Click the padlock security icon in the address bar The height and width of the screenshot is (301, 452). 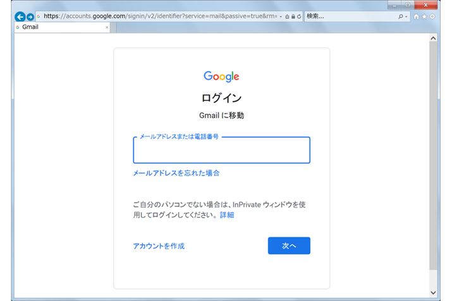[x=293, y=16]
